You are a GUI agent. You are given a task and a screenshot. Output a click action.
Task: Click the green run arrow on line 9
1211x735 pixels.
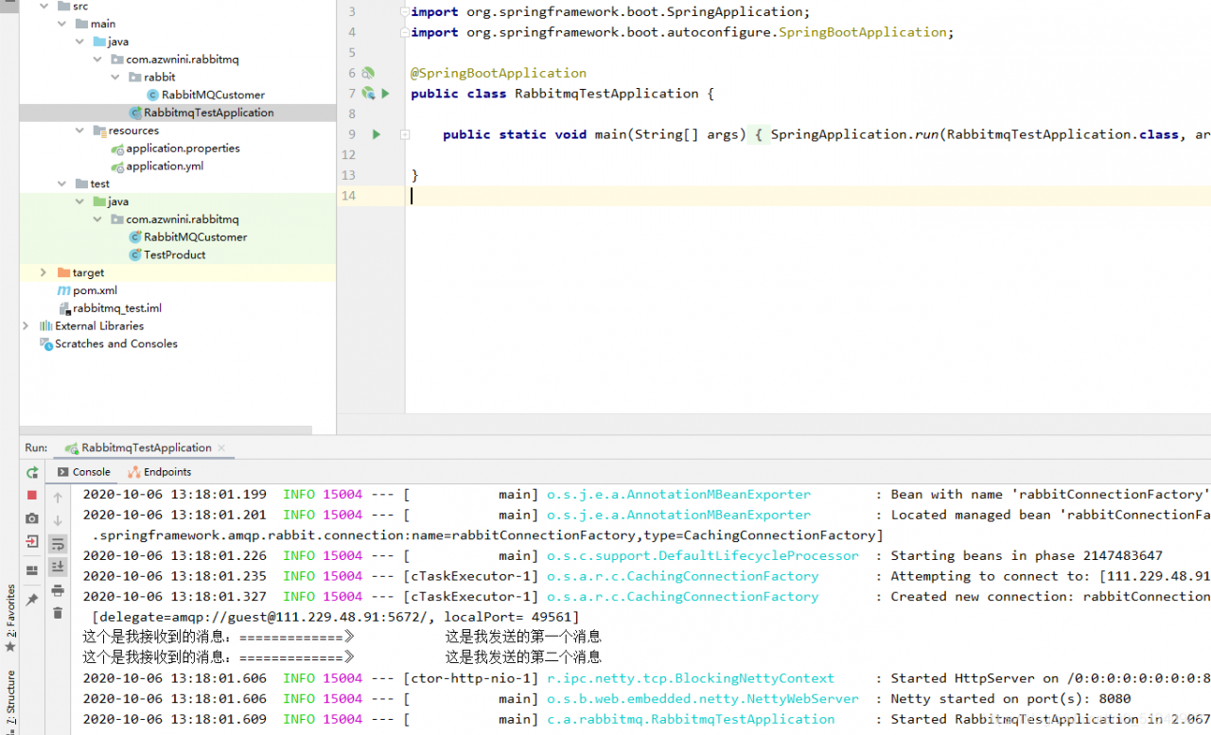[x=376, y=134]
